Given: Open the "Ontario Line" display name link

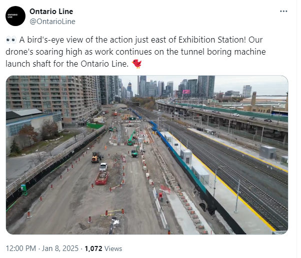Looking at the screenshot, I should (51, 12).
